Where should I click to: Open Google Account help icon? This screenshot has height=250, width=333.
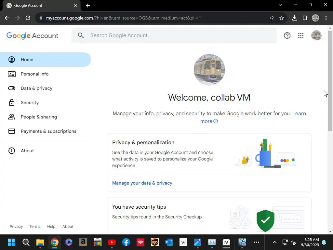287,35
